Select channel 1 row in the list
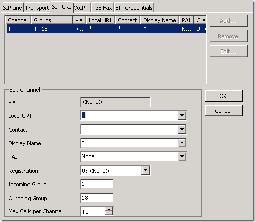 click(106, 29)
